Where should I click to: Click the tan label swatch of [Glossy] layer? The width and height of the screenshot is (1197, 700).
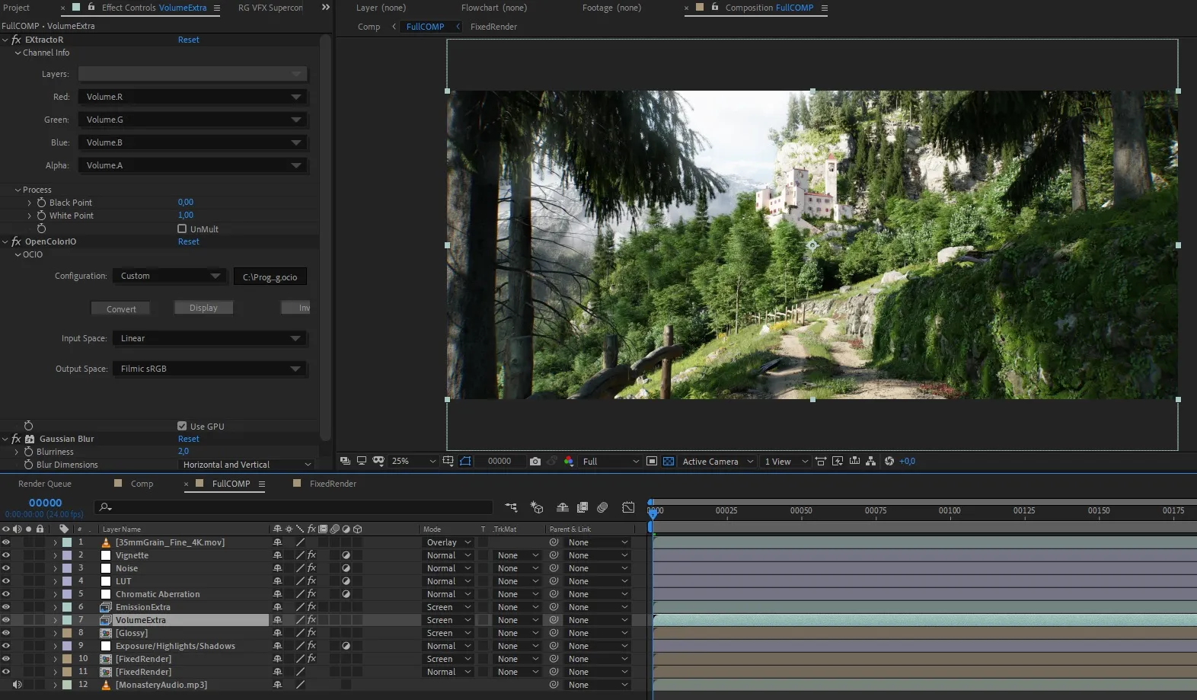[x=67, y=633]
